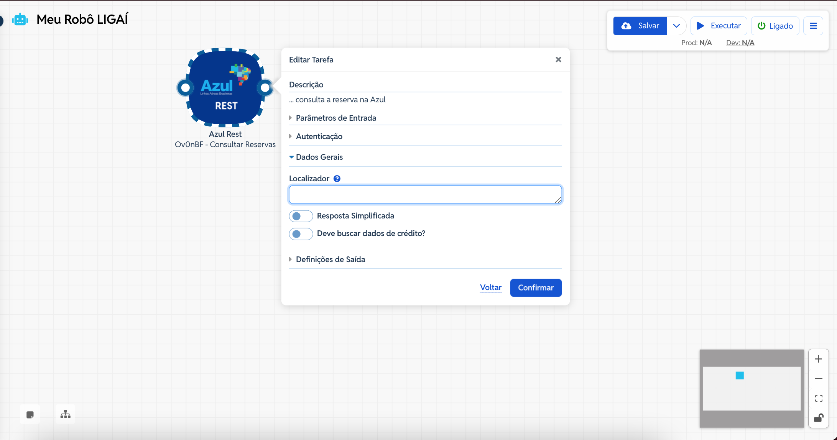837x440 pixels.
Task: Click the Localizador help question mark icon
Action: point(337,179)
